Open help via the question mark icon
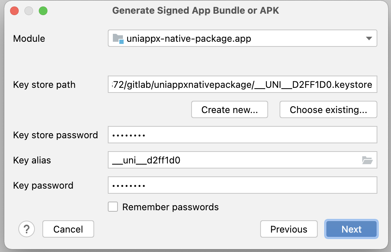Viewport: 391px width, 252px height. tap(27, 229)
